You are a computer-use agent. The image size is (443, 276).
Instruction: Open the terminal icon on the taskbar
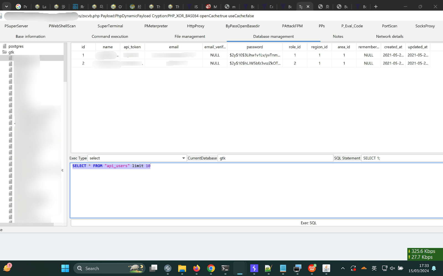tap(225, 268)
